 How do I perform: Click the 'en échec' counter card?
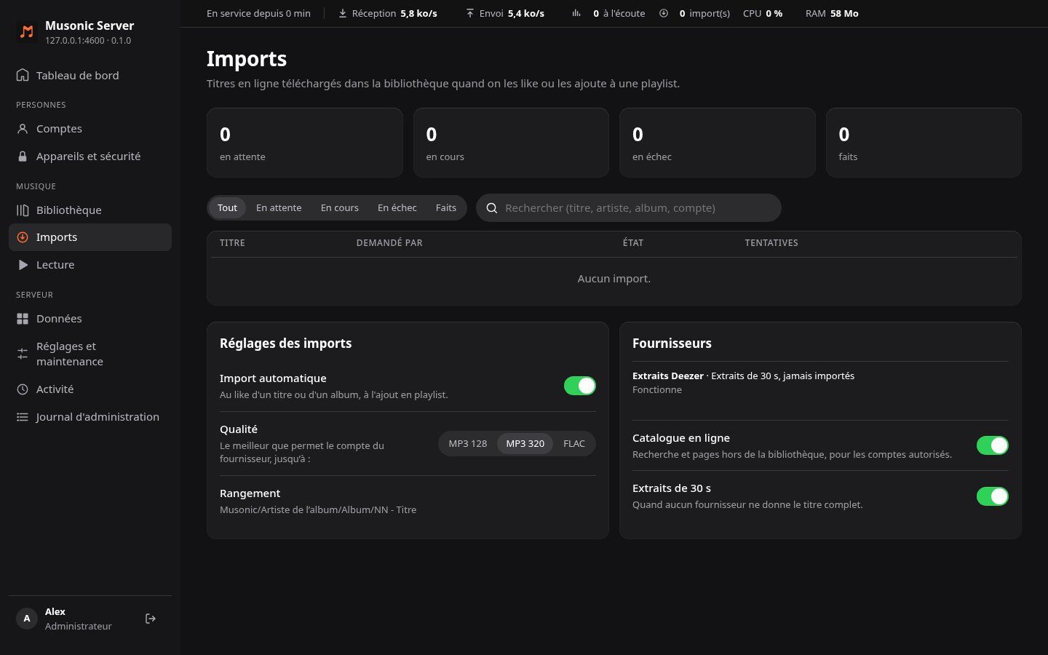coord(718,143)
